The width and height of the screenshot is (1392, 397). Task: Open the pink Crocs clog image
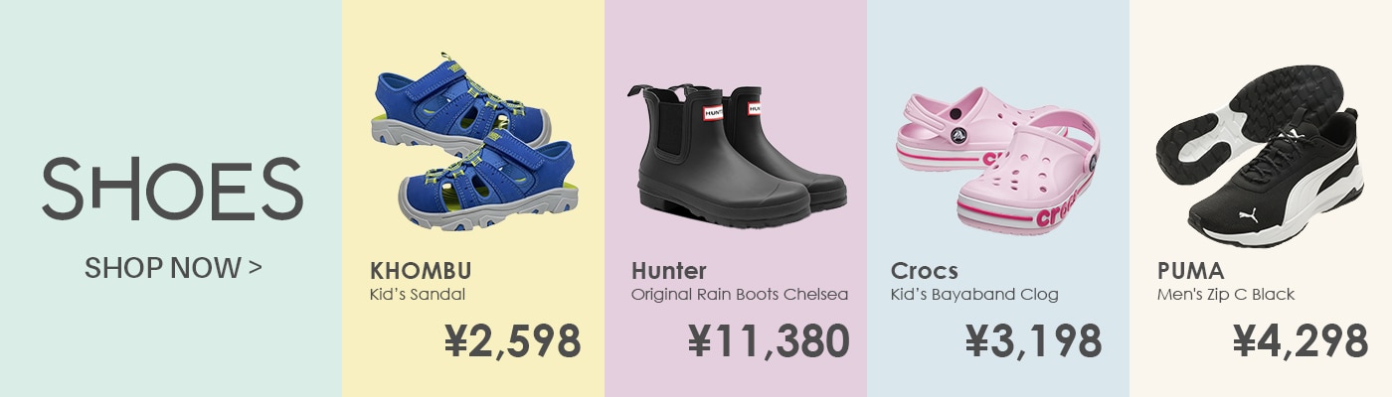[x=997, y=159]
